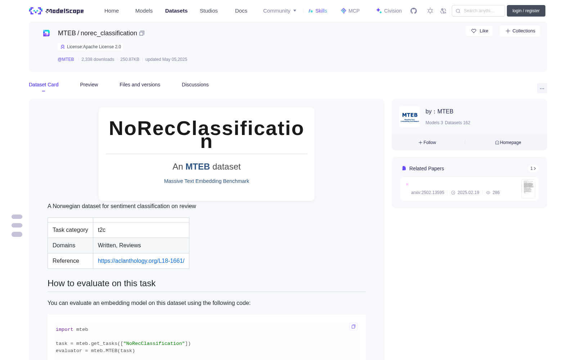Switch to the Discussions tab
The image size is (576, 360).
pyautogui.click(x=195, y=85)
